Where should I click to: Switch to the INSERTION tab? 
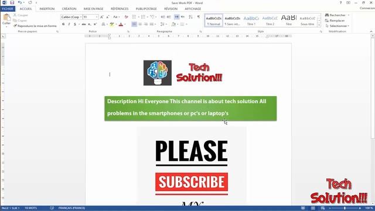coord(47,9)
